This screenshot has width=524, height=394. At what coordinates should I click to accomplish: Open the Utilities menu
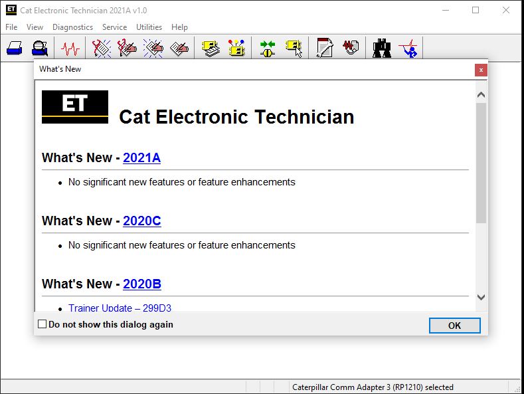click(149, 27)
